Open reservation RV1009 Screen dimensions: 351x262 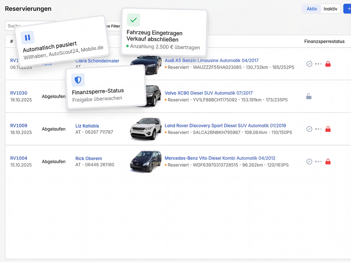tap(19, 126)
